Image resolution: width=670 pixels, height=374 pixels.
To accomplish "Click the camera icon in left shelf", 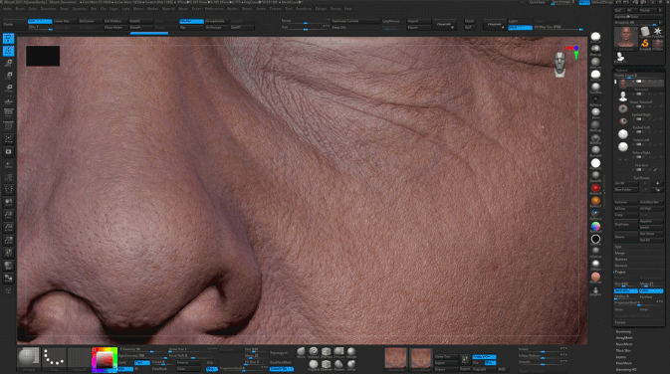I will click(x=8, y=152).
